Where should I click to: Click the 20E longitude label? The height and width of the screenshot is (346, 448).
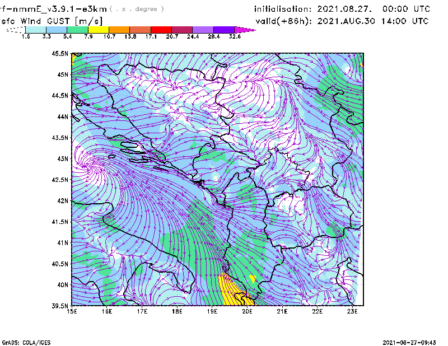click(x=247, y=311)
